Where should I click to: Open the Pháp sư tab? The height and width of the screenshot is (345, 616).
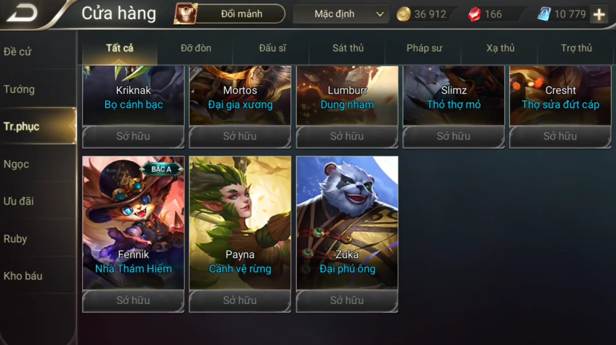click(424, 48)
